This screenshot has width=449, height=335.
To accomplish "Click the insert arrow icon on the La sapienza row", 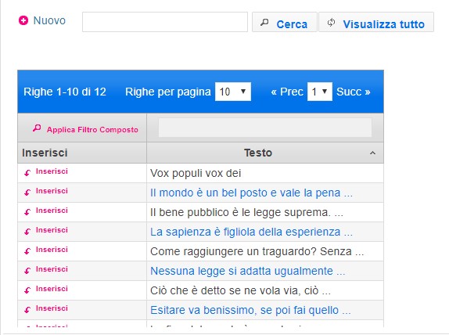I will [x=27, y=232].
